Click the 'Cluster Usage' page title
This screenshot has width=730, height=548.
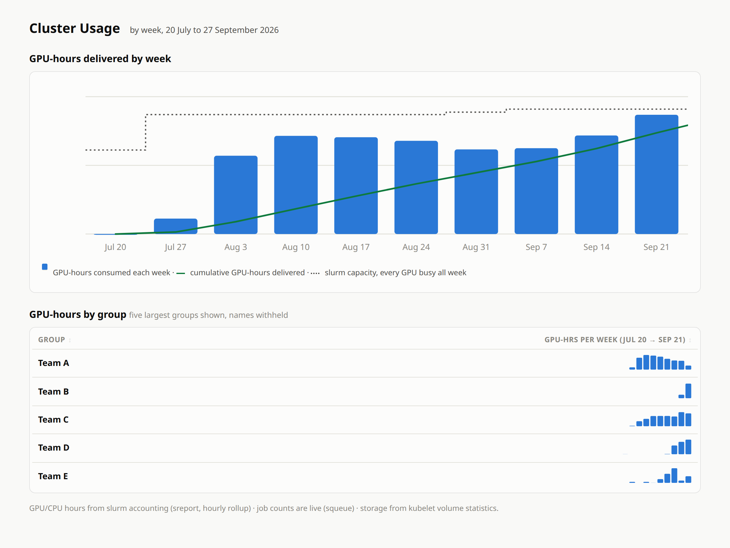click(75, 28)
